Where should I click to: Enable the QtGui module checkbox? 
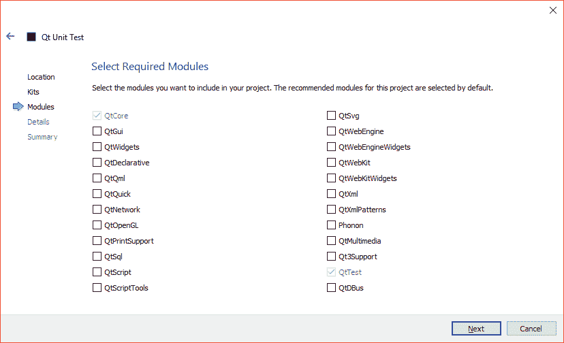pos(97,131)
